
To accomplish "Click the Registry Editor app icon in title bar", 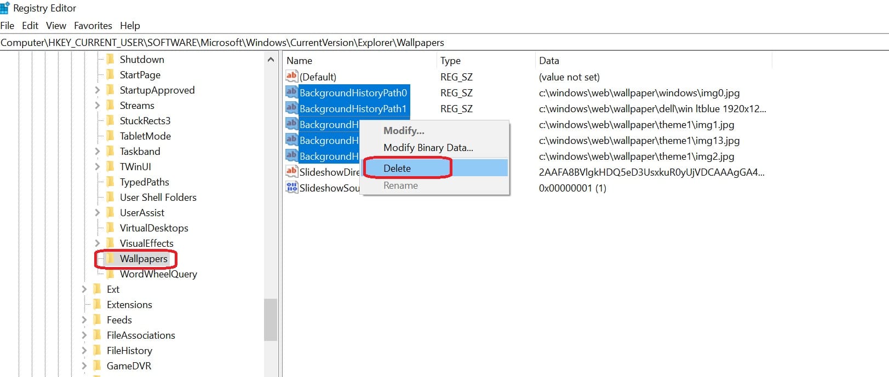I will [x=5, y=8].
